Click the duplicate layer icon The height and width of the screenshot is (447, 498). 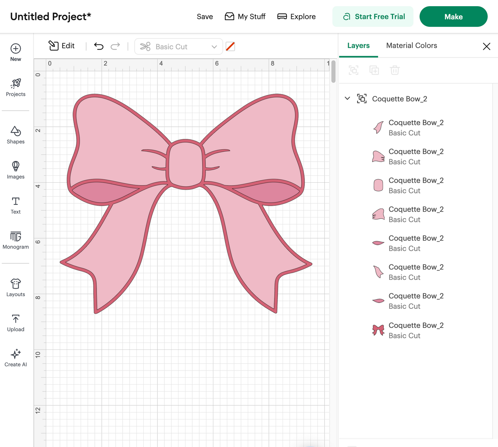point(374,70)
